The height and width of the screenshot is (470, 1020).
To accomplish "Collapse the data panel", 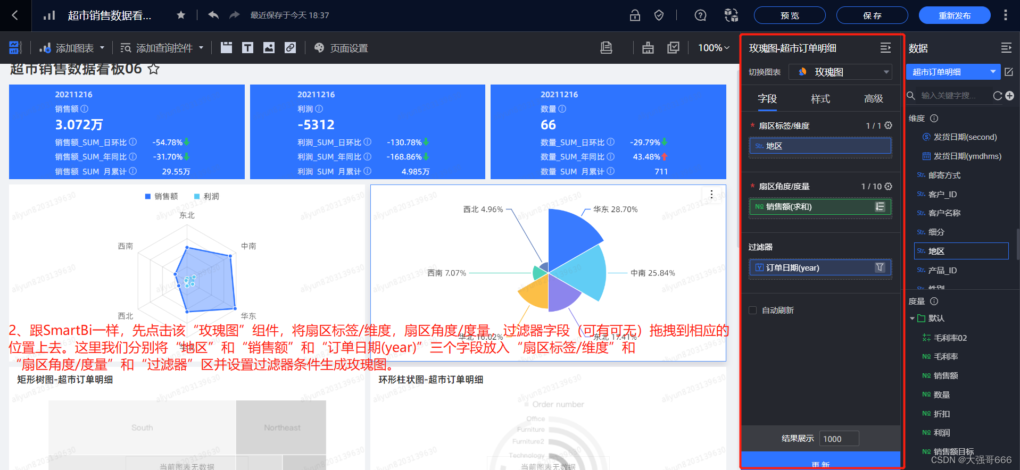I will (x=1006, y=48).
